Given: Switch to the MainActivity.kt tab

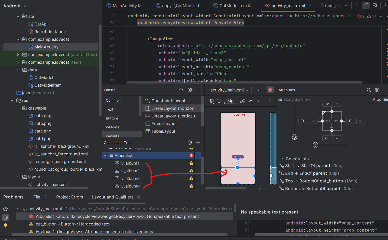Looking at the screenshot, I should coord(124,6).
